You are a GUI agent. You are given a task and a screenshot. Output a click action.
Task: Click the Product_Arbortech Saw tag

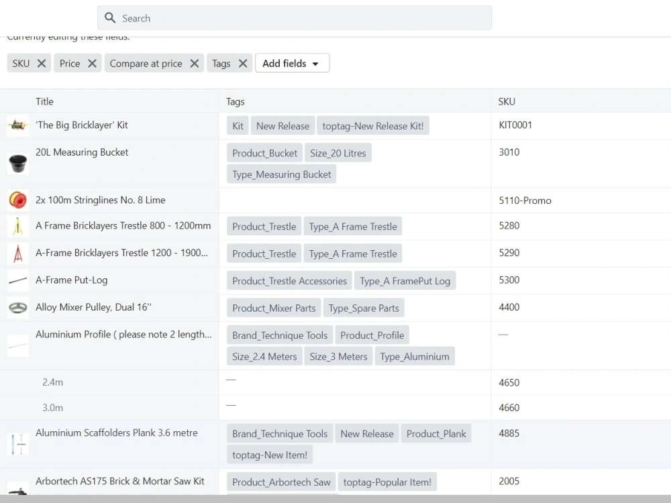(x=282, y=482)
